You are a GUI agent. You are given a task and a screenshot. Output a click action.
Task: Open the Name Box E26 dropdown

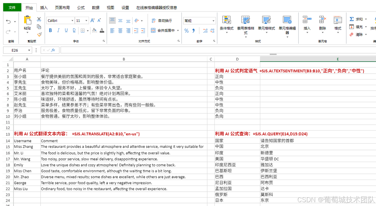(x=29, y=50)
